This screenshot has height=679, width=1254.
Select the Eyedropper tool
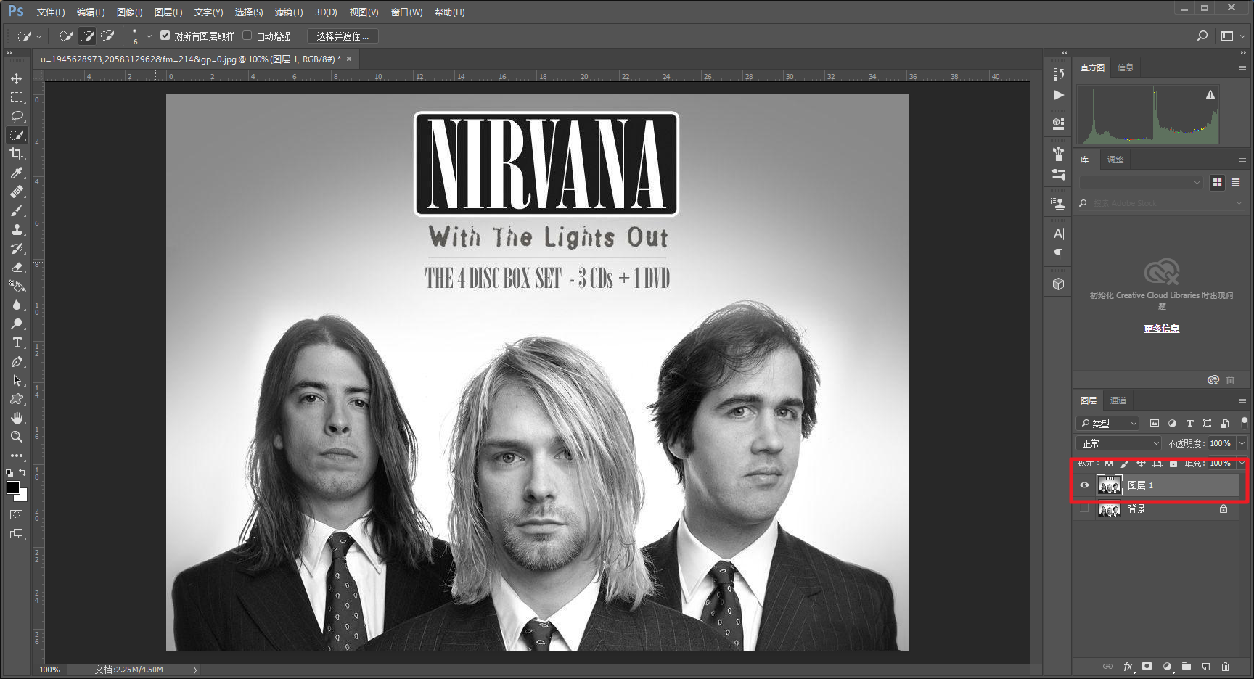[17, 173]
